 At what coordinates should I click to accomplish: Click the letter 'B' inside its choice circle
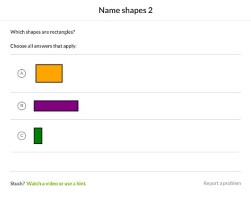pos(22,106)
